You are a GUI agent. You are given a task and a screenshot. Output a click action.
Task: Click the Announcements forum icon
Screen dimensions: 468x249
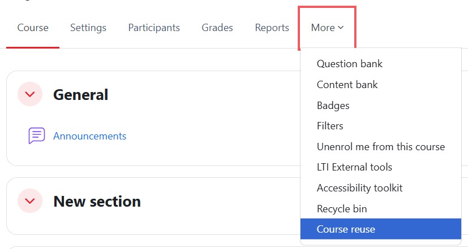[x=37, y=136]
